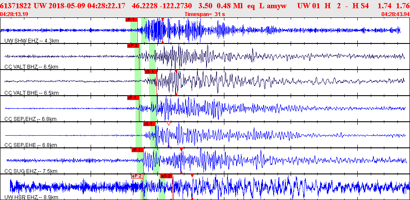The image size is (410, 200).
Task: Select the pale eP 2 flag on HSR trace
Action: click(137, 176)
